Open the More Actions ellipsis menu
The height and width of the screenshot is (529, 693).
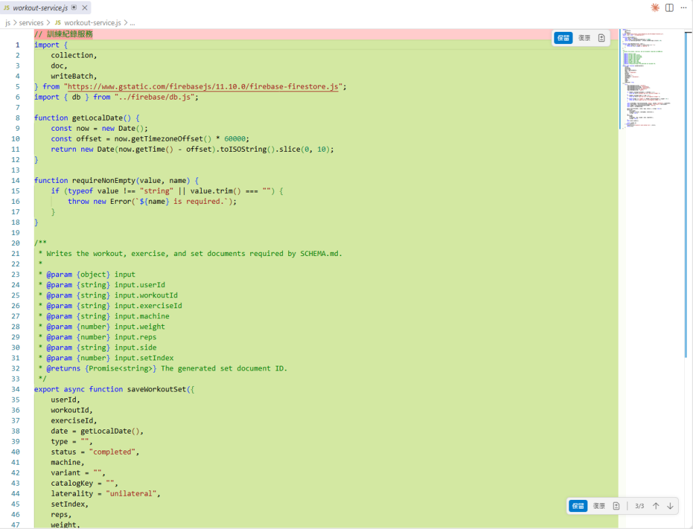click(x=684, y=7)
